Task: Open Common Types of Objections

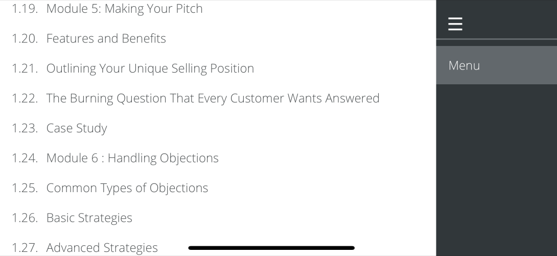Action: click(127, 188)
